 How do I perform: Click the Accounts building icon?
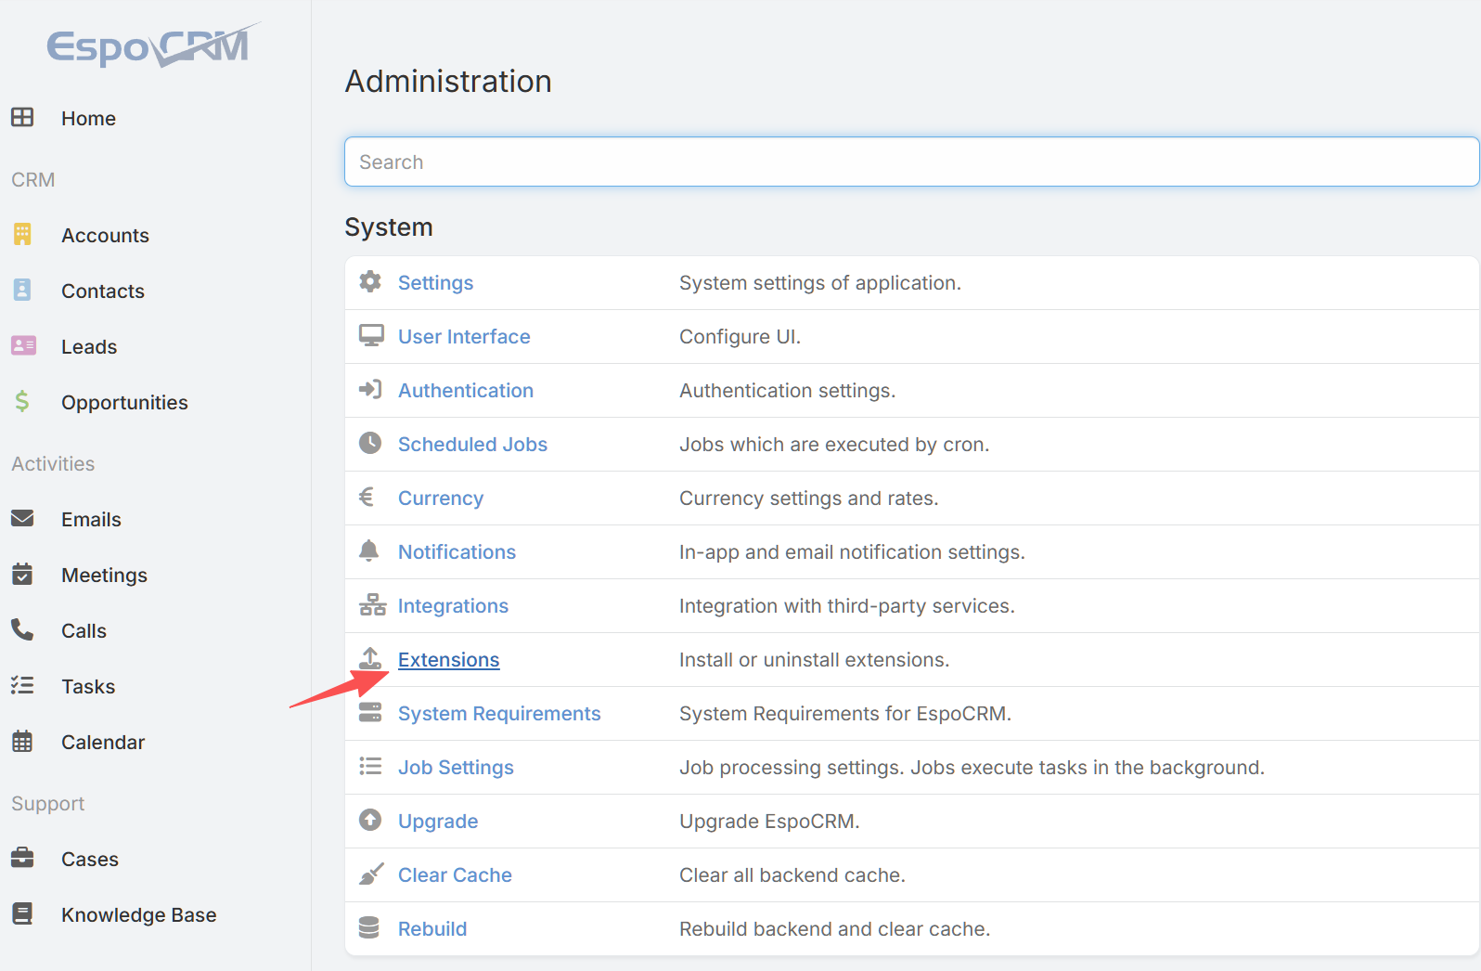(22, 234)
